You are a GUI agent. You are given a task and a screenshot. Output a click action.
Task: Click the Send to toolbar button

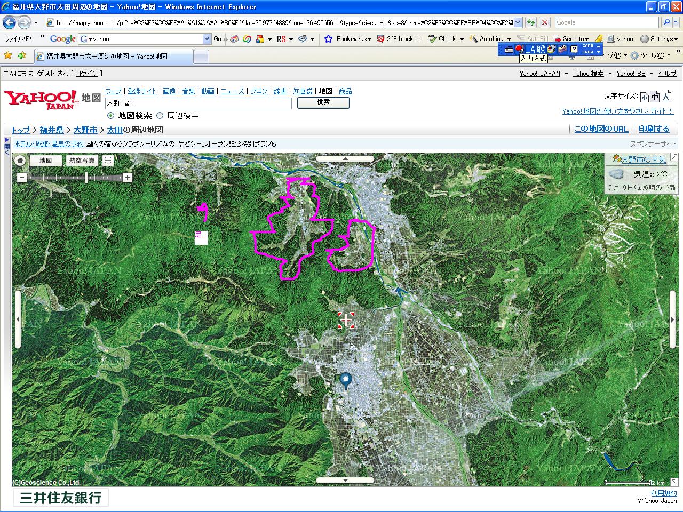click(570, 38)
